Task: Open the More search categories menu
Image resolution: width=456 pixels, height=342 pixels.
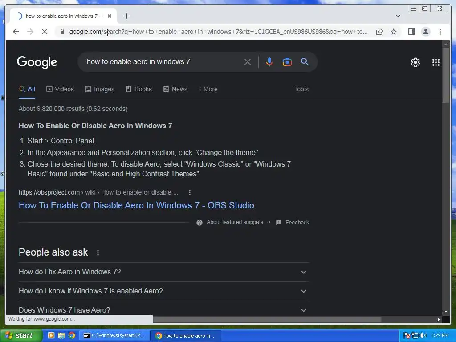Action: [208, 89]
